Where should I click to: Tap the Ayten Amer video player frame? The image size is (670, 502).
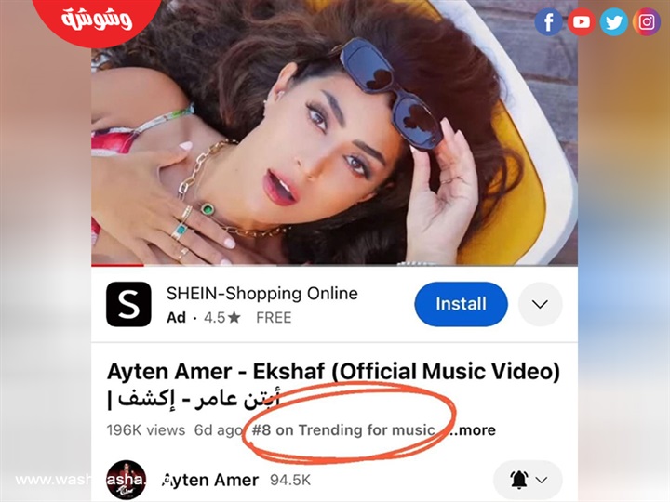click(x=335, y=132)
